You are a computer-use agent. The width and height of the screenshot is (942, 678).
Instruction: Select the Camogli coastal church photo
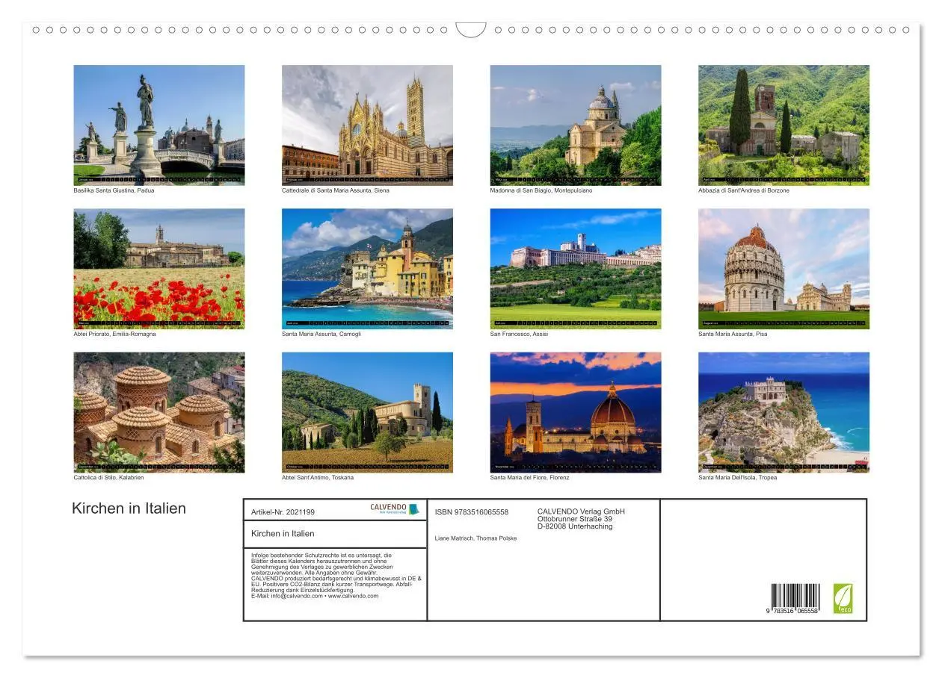[x=367, y=269]
